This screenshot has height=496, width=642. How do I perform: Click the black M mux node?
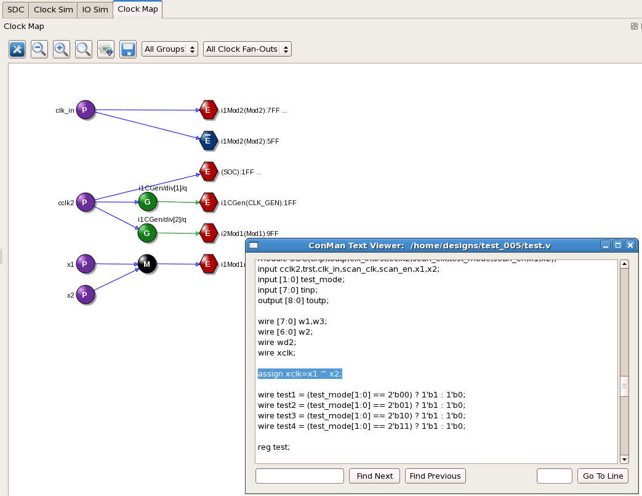[147, 264]
